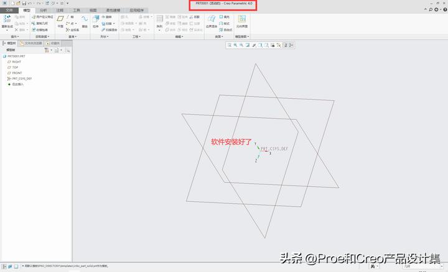The width and height of the screenshot is (448, 272).
Task: Expand the 获取数据 (Get Data) group menu
Action: (x=42, y=37)
